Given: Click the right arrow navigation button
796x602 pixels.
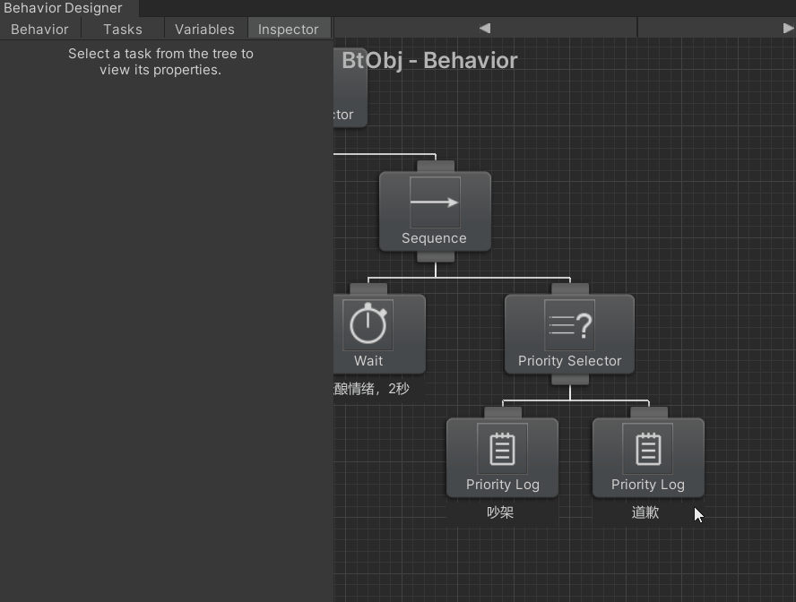Looking at the screenshot, I should click(788, 28).
